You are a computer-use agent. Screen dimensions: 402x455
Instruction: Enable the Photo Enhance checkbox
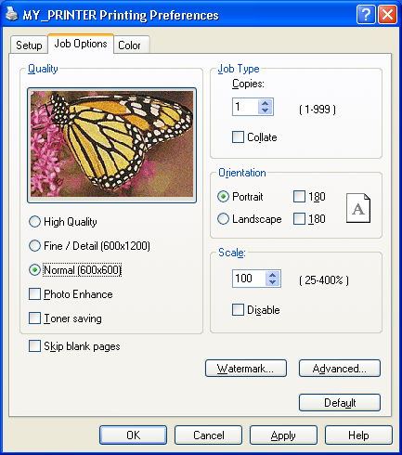pyautogui.click(x=34, y=294)
